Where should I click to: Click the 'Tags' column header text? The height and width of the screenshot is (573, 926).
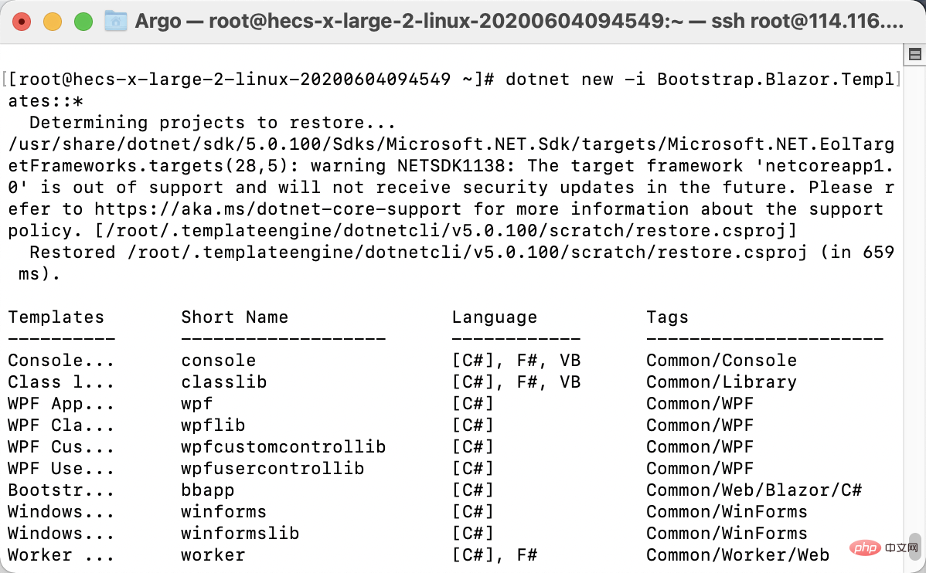coord(667,317)
